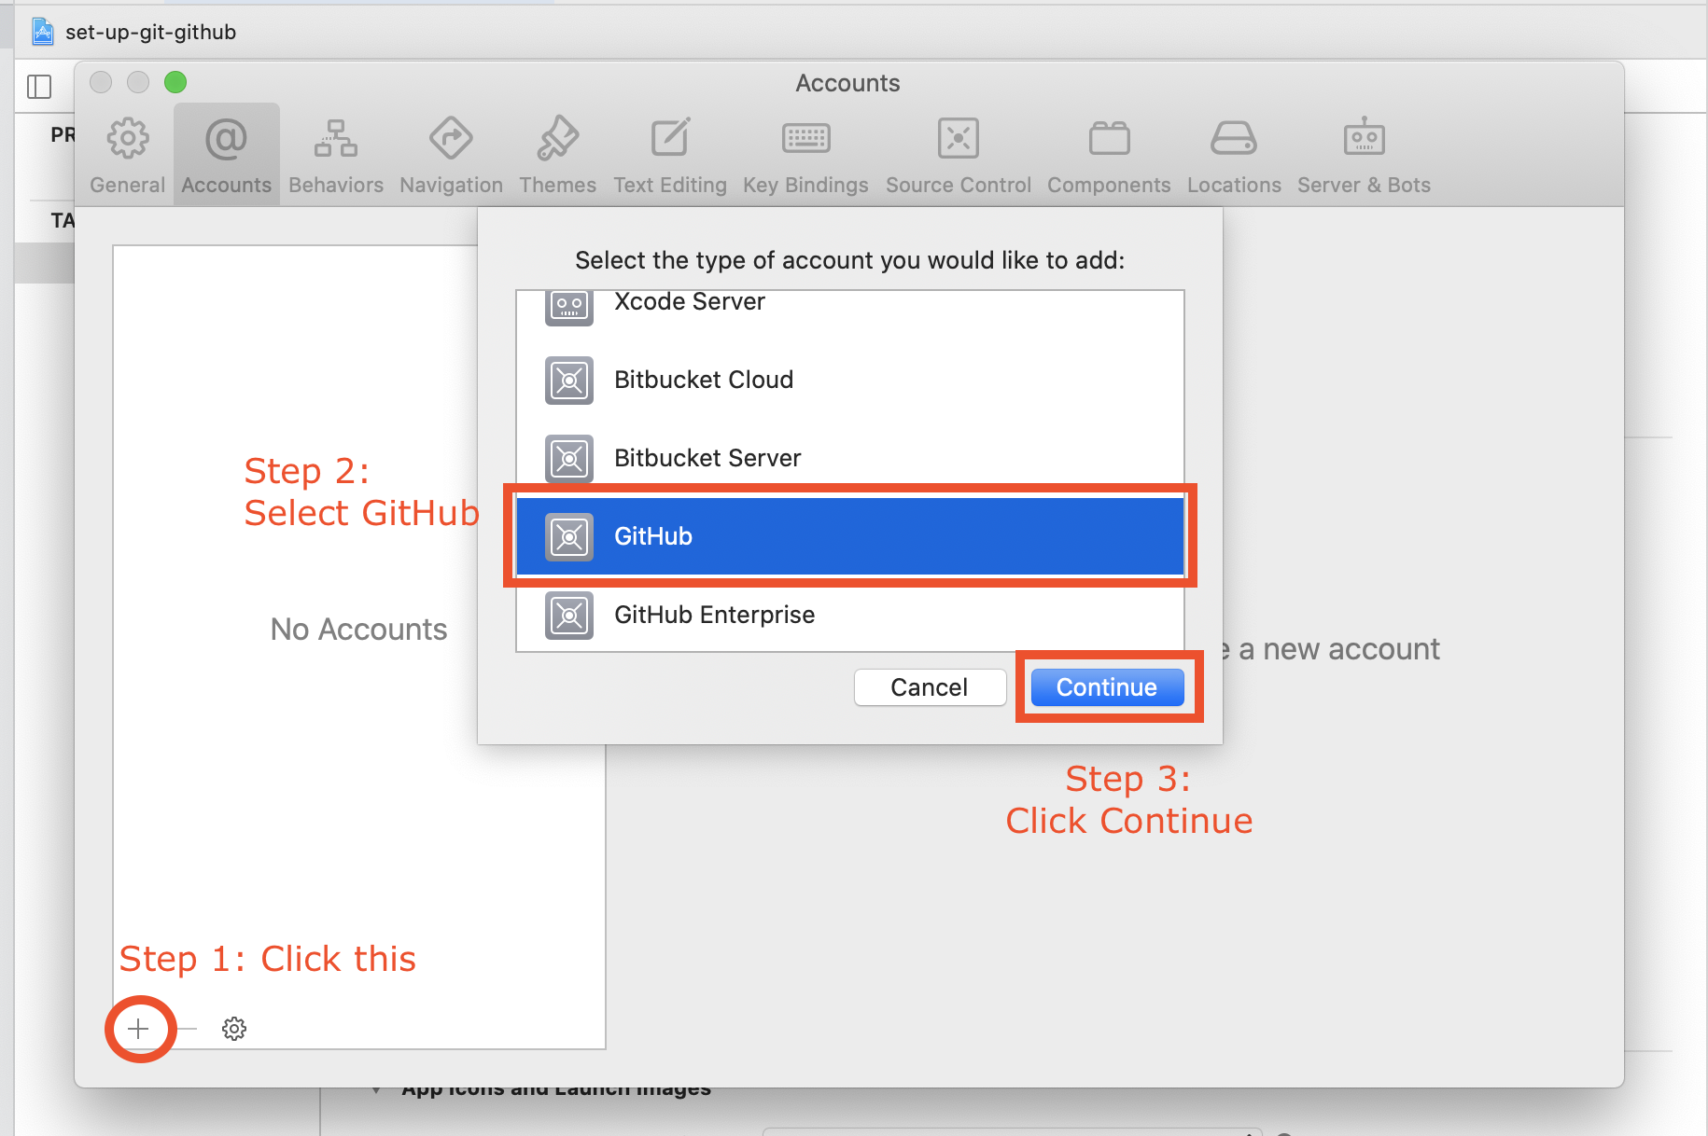This screenshot has width=1708, height=1136.
Task: Click the Bitbucket Server row icon
Action: pos(569,459)
